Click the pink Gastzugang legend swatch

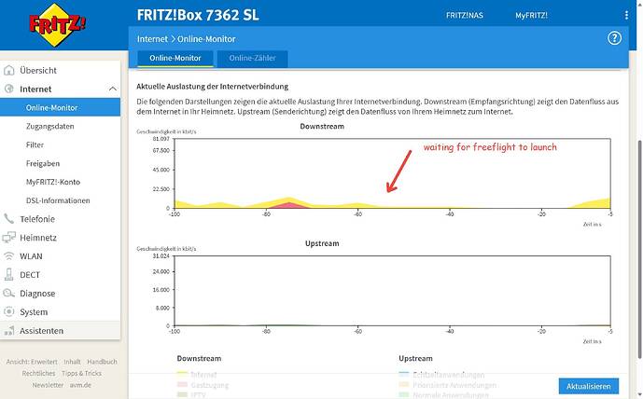pos(182,385)
